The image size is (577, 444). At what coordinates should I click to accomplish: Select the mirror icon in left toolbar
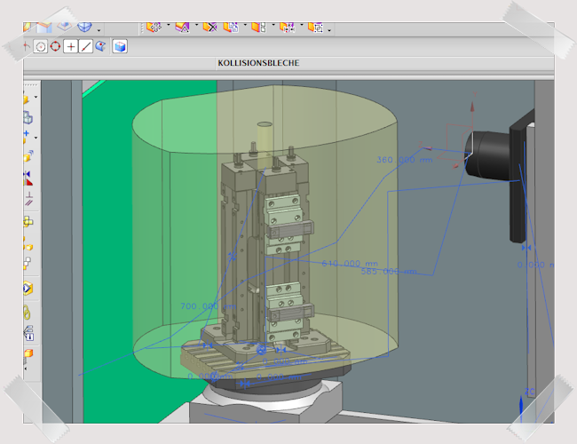28,178
